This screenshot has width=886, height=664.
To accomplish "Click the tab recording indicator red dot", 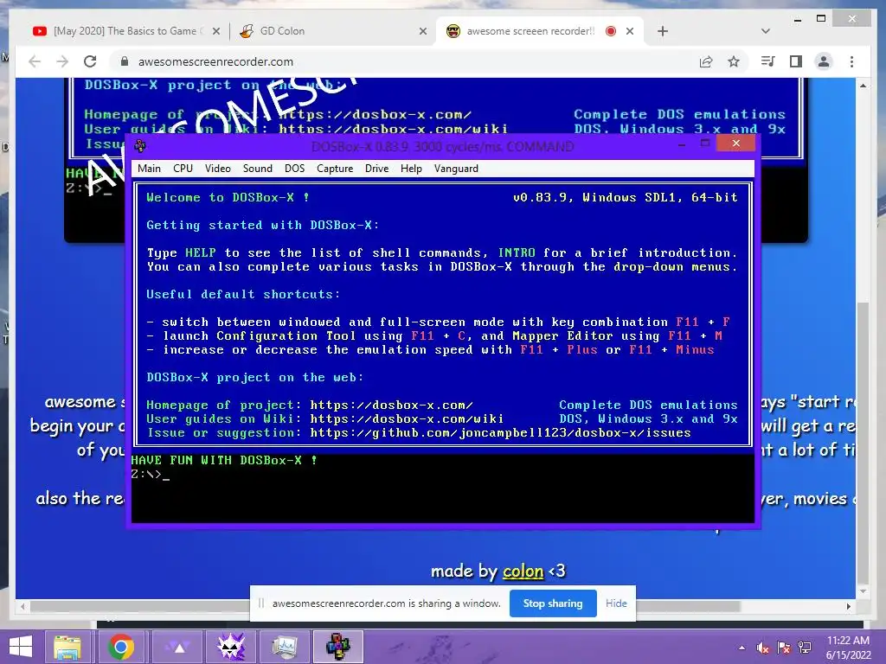I will tap(610, 31).
